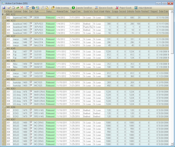Collapse the MO: 4245 group
175x147 pixels.
(5, 48)
